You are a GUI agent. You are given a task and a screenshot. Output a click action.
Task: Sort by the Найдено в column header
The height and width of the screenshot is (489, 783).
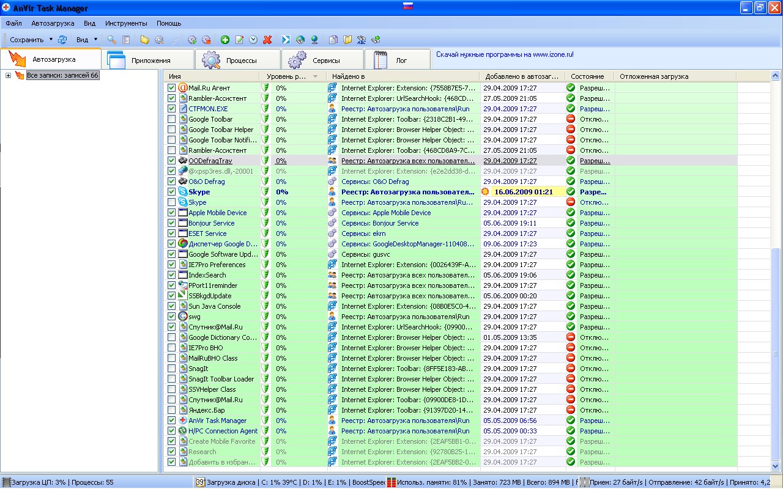(403, 76)
